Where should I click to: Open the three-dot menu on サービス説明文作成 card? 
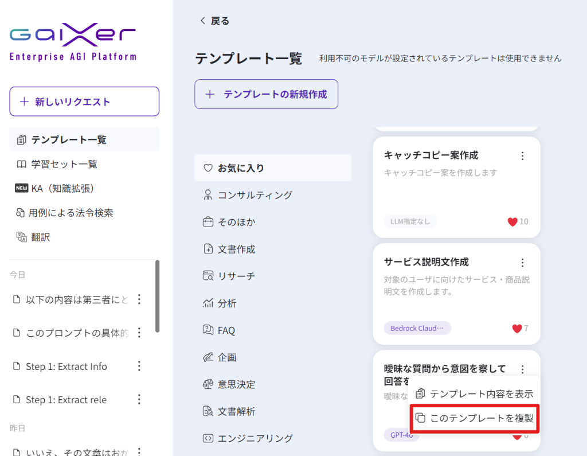tap(522, 262)
